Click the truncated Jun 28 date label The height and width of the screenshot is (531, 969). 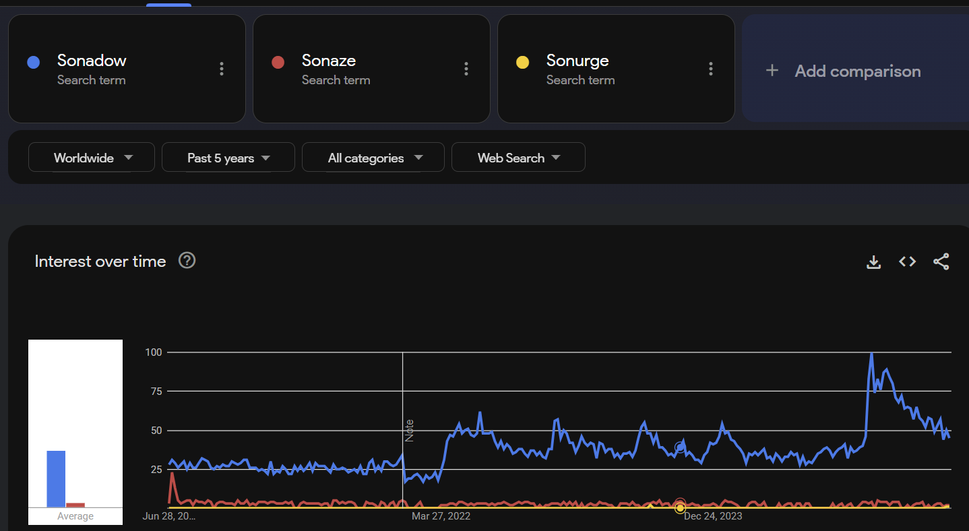click(169, 516)
